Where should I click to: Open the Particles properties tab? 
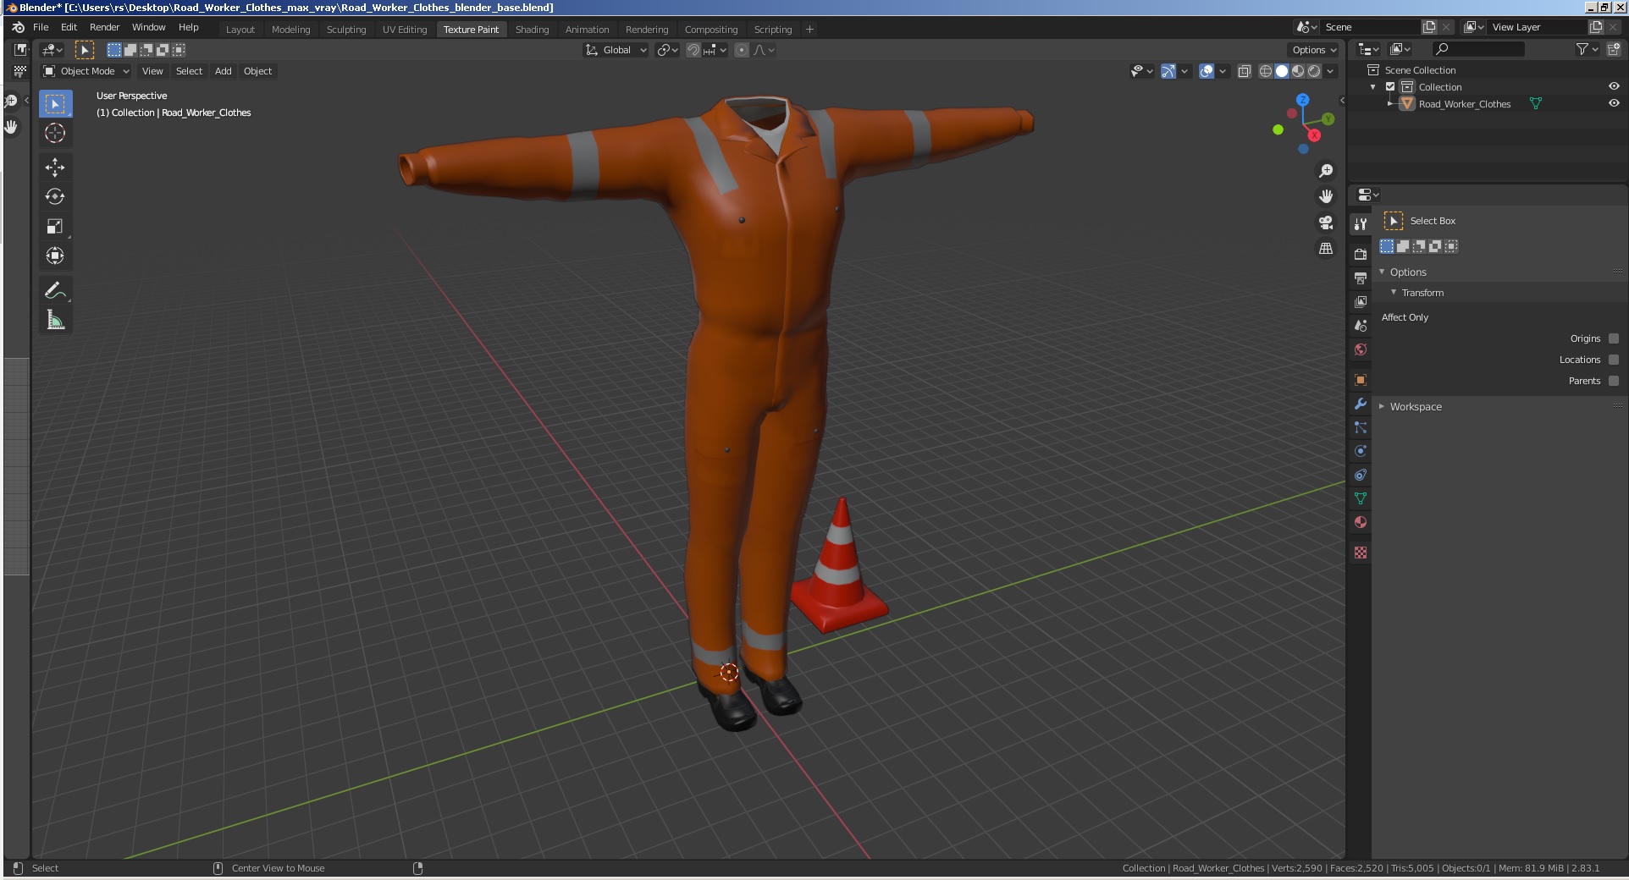[x=1361, y=427]
